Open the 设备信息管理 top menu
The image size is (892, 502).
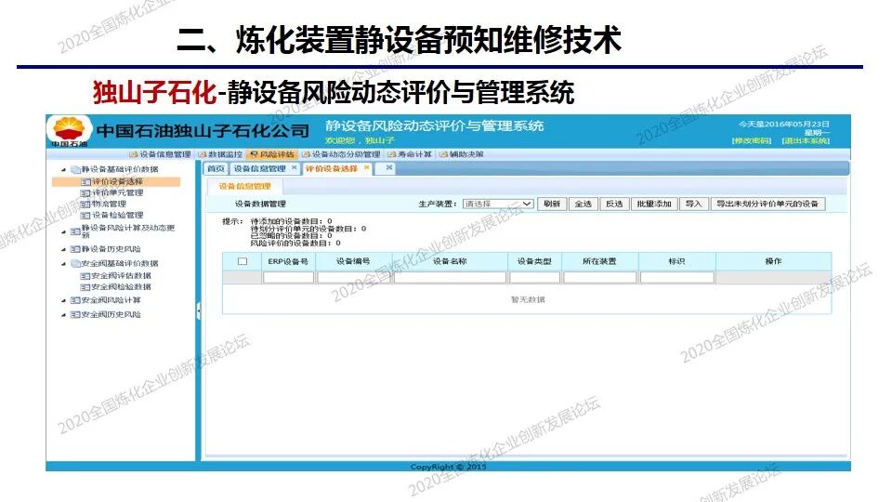[161, 155]
